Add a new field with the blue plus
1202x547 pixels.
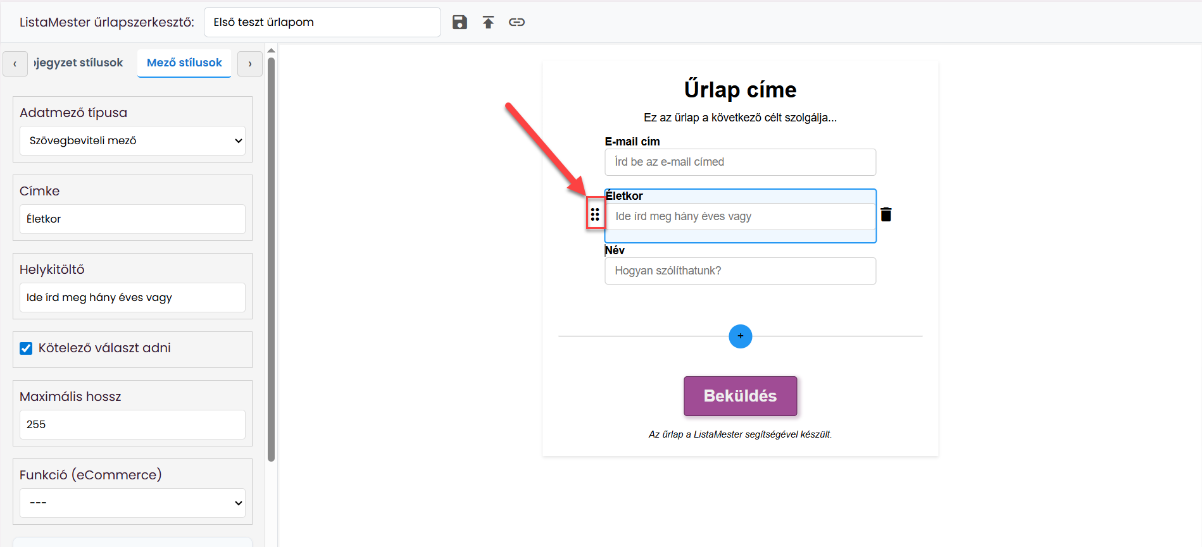point(741,336)
